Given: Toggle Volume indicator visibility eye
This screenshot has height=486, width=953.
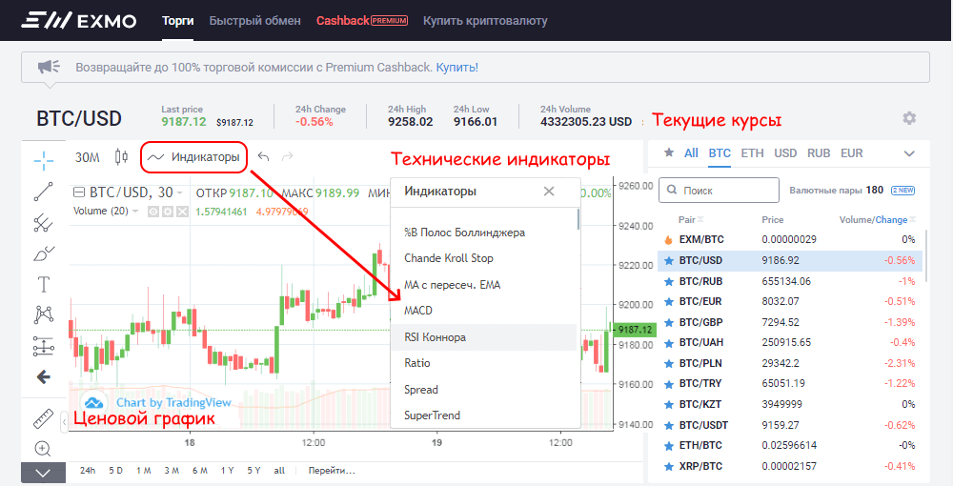Looking at the screenshot, I should pos(153,212).
